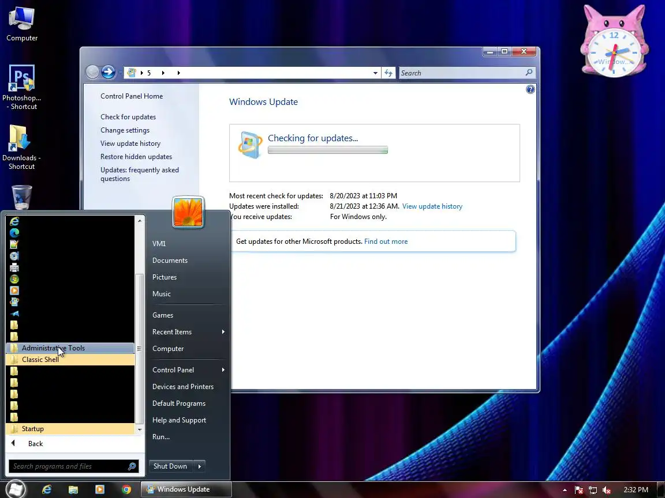Click the forward arrow in Windows Update window
This screenshot has width=665, height=498.
point(108,72)
